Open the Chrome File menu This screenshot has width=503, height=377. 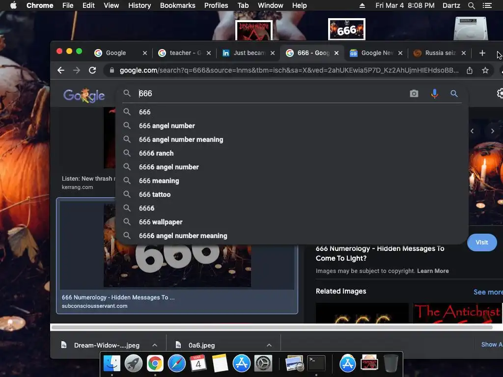point(68,5)
